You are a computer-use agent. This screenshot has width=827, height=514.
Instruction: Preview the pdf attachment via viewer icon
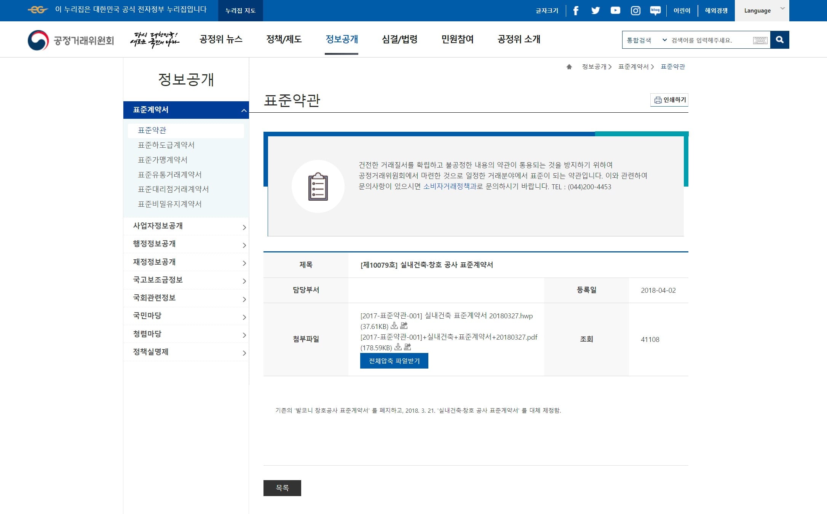(x=407, y=347)
